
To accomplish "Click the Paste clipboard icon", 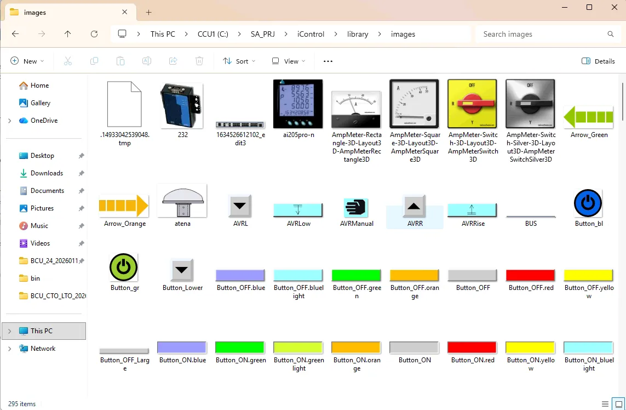I will pos(120,61).
